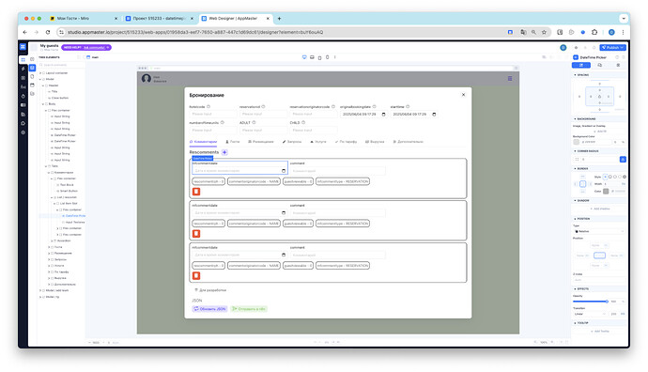
Task: Click the hotelcode input field
Action: click(x=213, y=114)
